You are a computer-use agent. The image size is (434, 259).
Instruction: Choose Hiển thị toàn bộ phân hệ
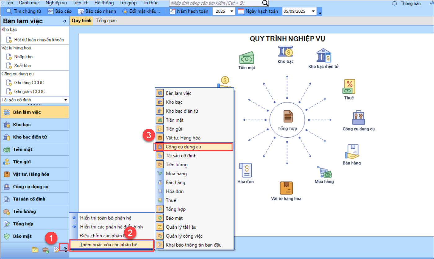click(112, 218)
